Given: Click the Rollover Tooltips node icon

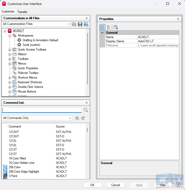Looking at the screenshot, I should (x=15, y=73).
